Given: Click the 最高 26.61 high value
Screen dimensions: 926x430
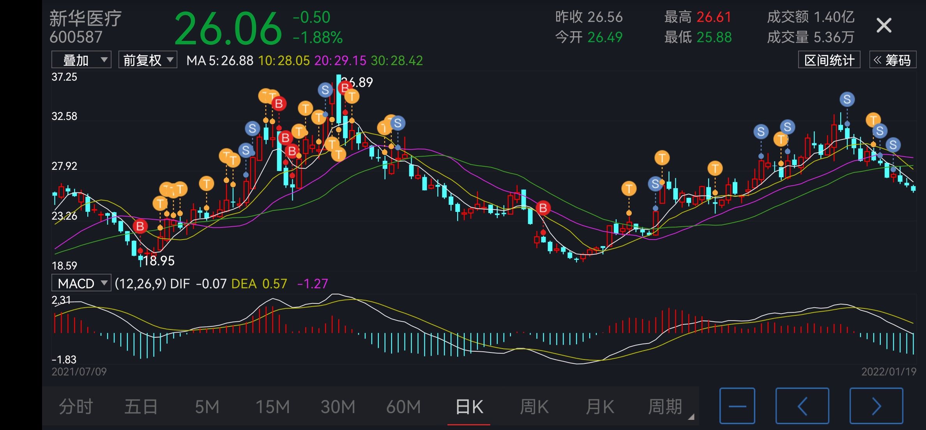Looking at the screenshot, I should [x=698, y=17].
